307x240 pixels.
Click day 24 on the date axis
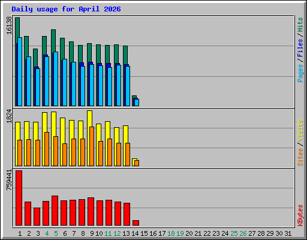(x=225, y=233)
